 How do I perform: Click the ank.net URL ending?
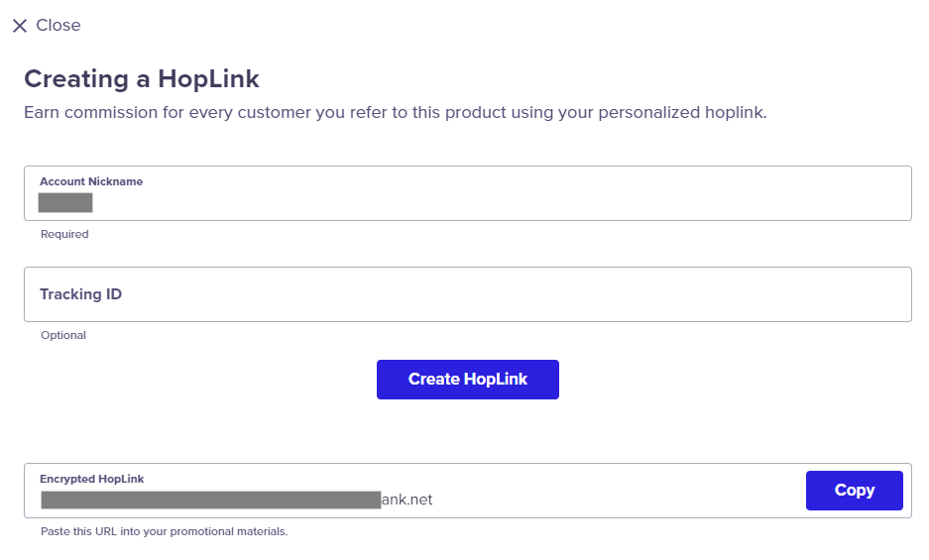407,500
